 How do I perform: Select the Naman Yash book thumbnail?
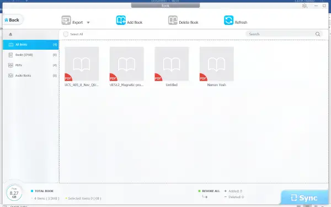(x=217, y=64)
